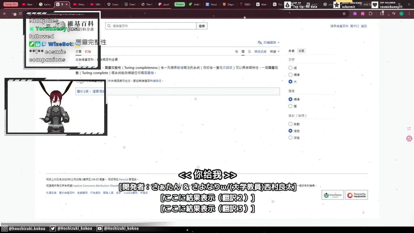Open the 免責聲明 footer link

[82, 193]
